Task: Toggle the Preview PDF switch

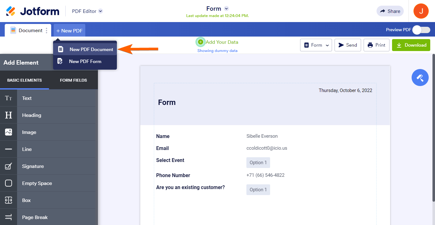Action: pos(421,30)
